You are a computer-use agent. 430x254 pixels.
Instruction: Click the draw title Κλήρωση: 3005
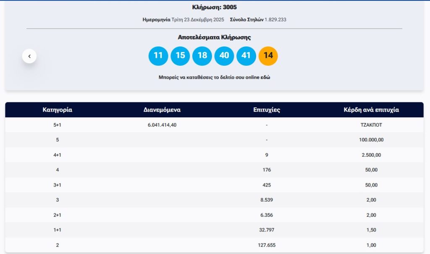(214, 7)
